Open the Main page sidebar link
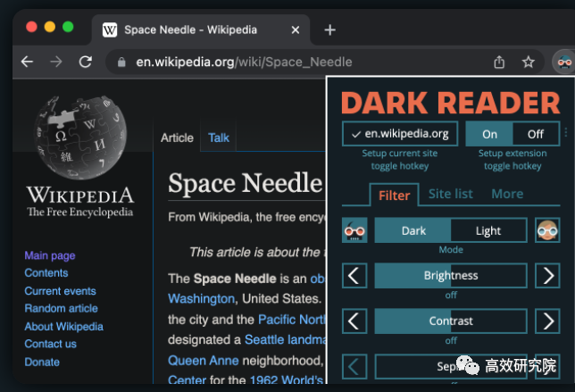 point(50,255)
